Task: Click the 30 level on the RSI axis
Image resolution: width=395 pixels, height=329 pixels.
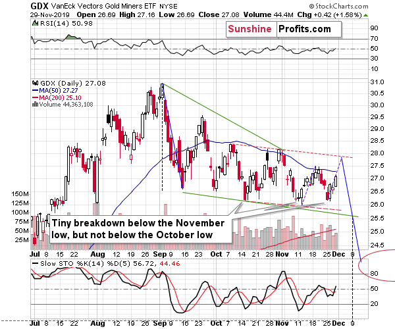Action: tap(374, 59)
